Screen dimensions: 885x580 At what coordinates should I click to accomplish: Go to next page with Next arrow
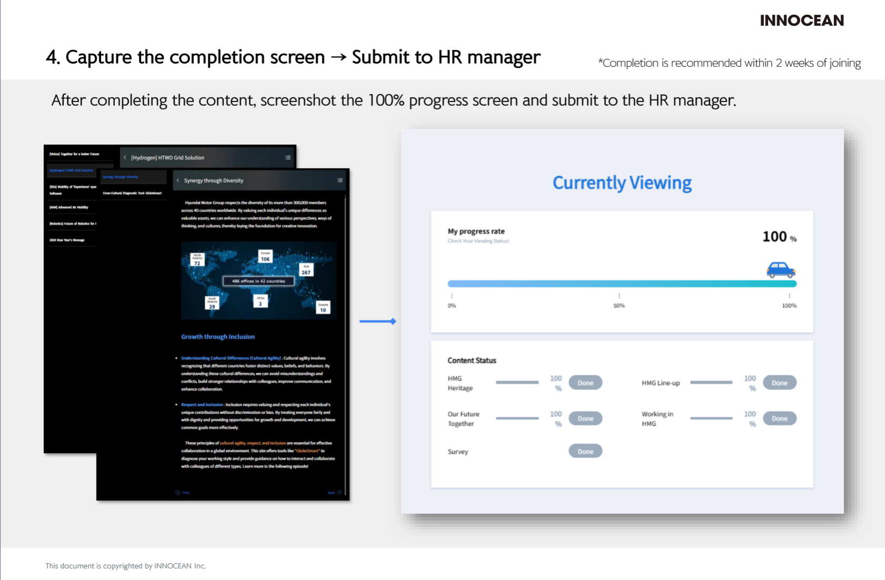[335, 493]
